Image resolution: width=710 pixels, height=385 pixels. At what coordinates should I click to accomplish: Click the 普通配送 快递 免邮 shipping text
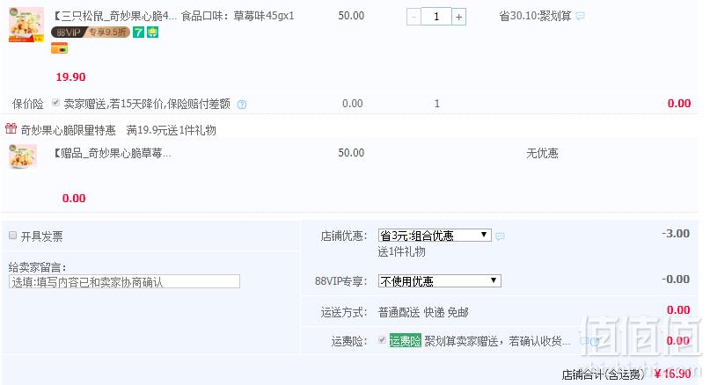point(423,312)
